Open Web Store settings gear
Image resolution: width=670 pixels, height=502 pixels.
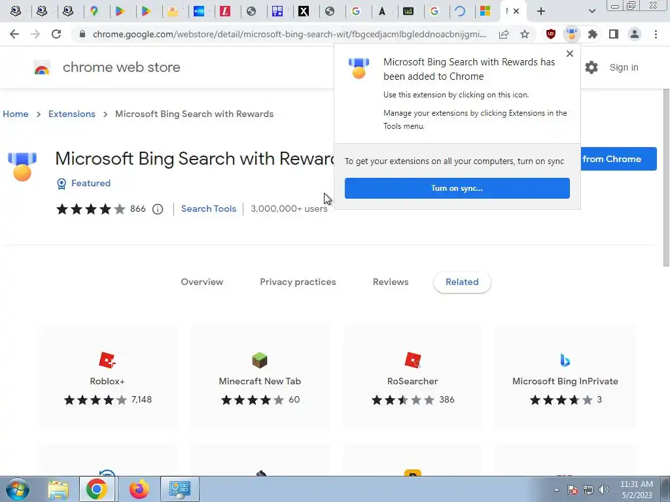coord(591,67)
